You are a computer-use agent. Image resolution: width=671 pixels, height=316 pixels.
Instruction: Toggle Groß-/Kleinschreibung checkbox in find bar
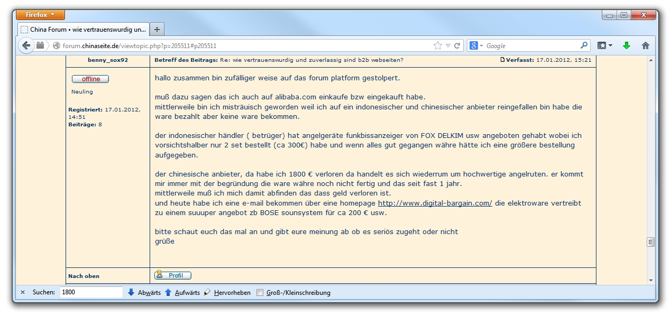[x=259, y=292]
